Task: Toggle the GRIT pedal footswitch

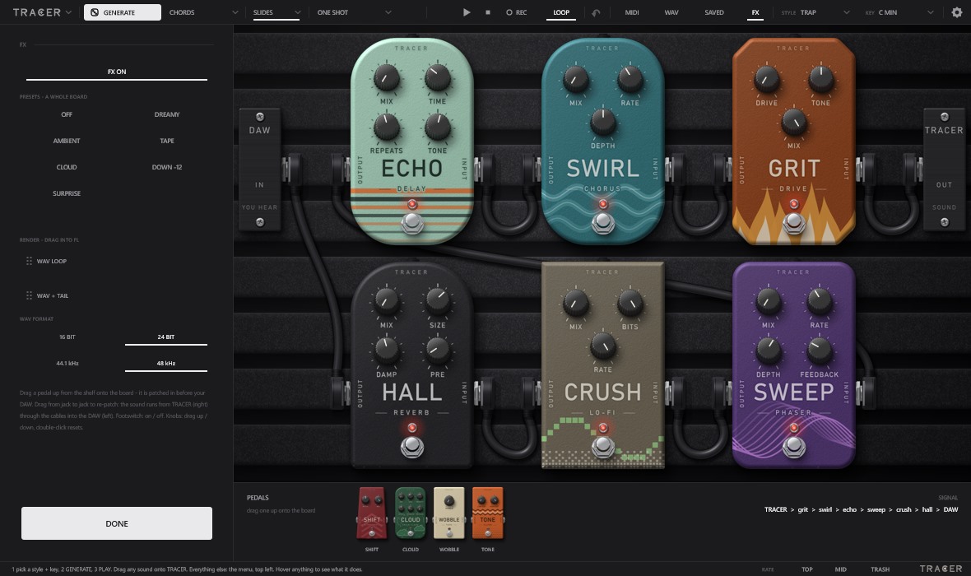Action: point(793,224)
